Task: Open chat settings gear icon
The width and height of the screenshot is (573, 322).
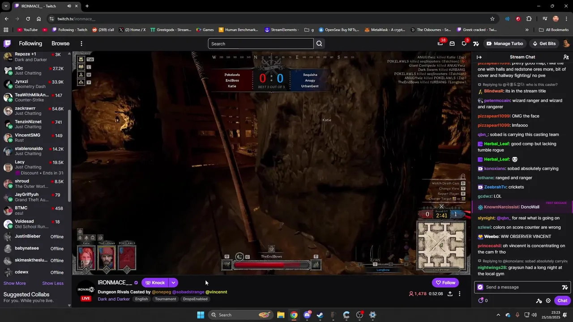Action: click(548, 301)
